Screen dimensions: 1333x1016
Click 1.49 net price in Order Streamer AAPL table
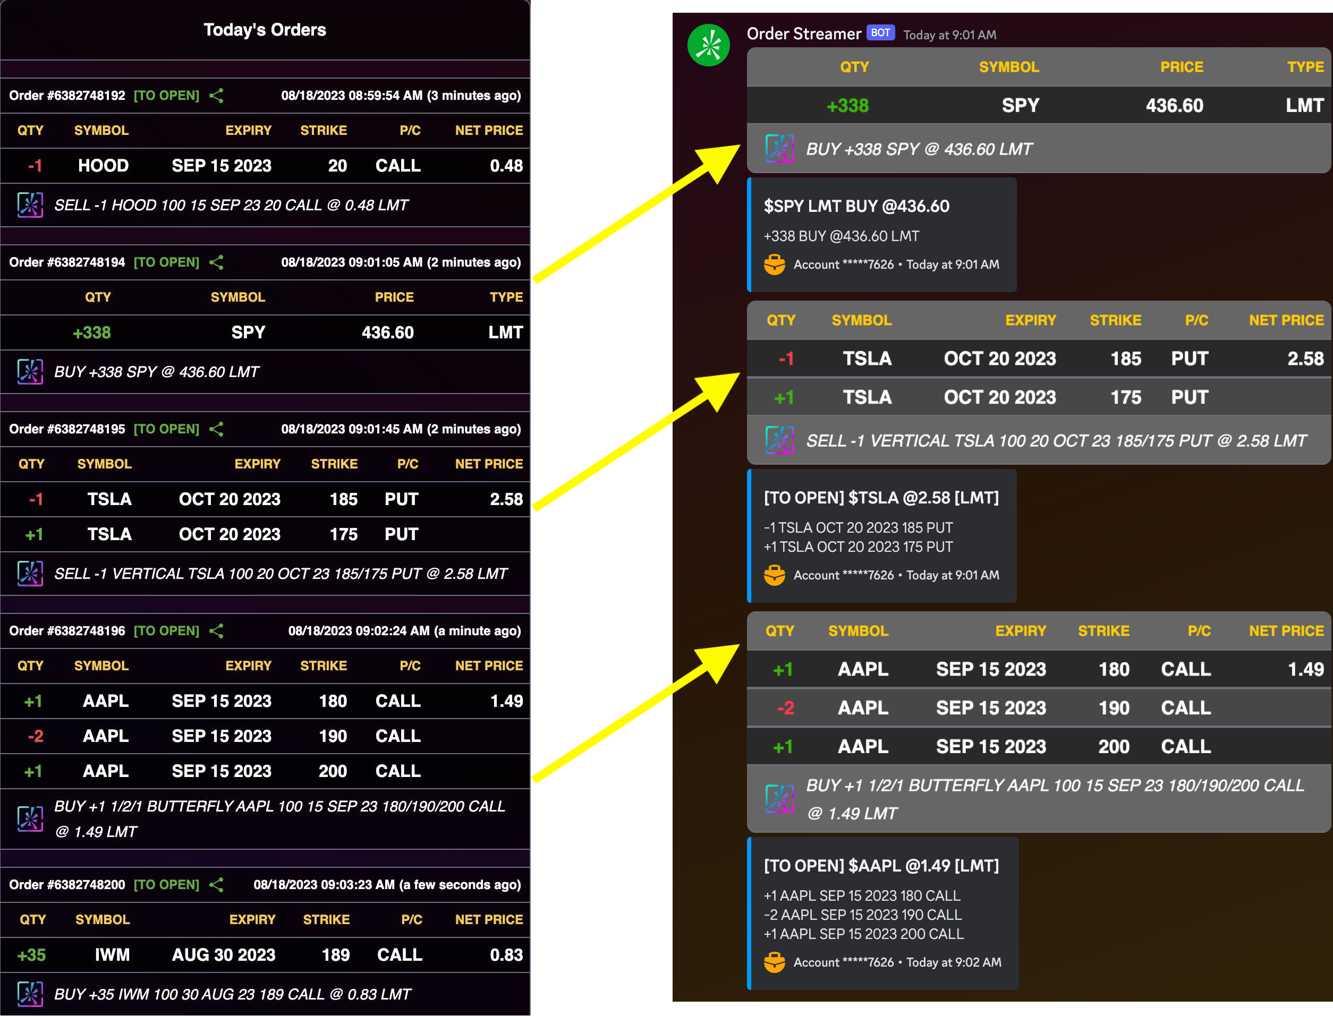pyautogui.click(x=1306, y=670)
